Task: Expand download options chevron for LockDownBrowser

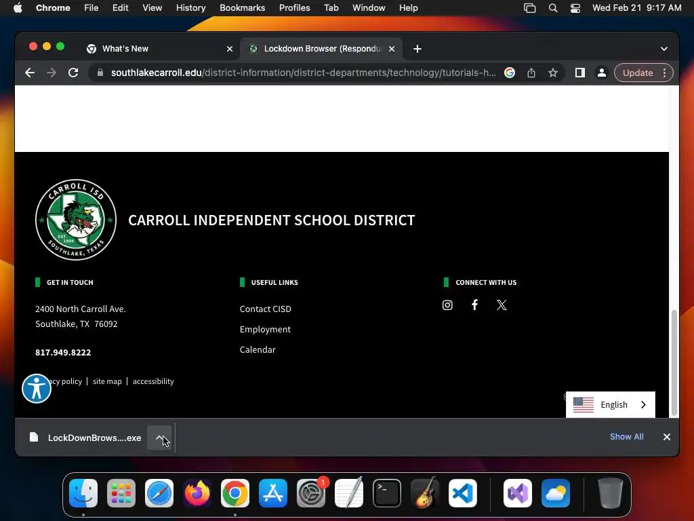Action: 159,438
